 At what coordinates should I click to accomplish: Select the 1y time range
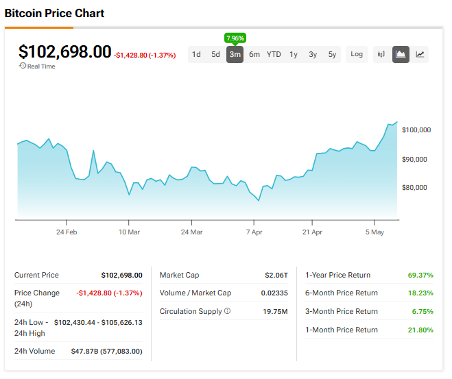[x=294, y=54]
